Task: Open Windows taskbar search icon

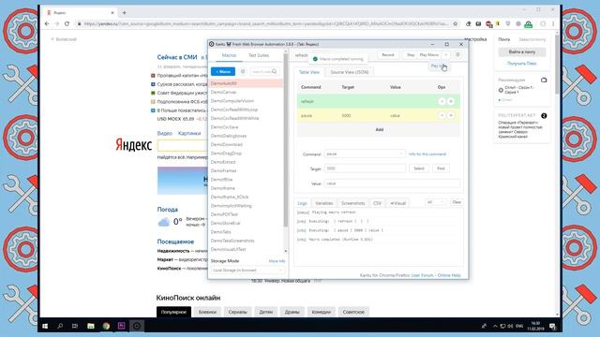Action: (60, 326)
